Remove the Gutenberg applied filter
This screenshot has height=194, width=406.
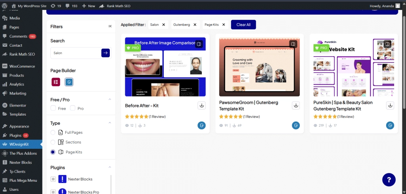195,25
